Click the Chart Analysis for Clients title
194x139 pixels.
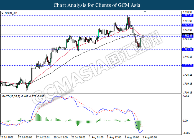(97, 5)
